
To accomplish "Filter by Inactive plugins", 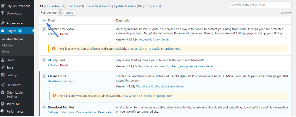I will pyautogui.click(x=73, y=6).
